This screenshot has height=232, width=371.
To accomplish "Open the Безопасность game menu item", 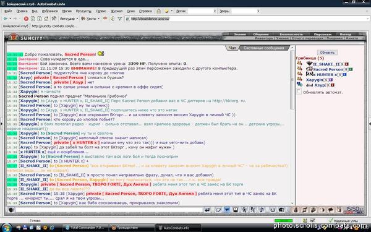I will tap(291, 34).
